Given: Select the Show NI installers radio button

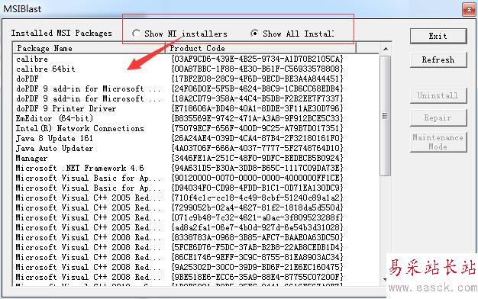Looking at the screenshot, I should pos(136,34).
